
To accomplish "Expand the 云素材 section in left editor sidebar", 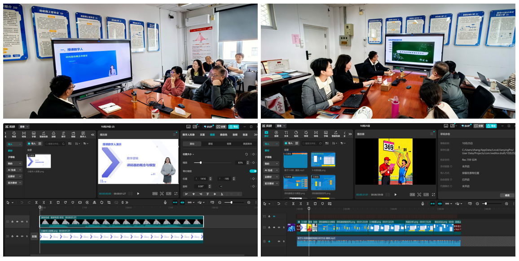I will pyautogui.click(x=12, y=176).
